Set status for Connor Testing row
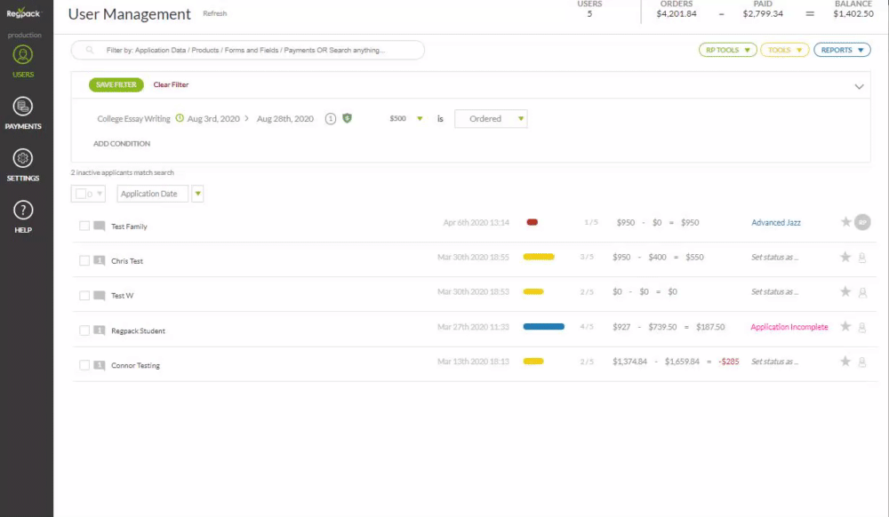This screenshot has width=889, height=517. [x=774, y=362]
